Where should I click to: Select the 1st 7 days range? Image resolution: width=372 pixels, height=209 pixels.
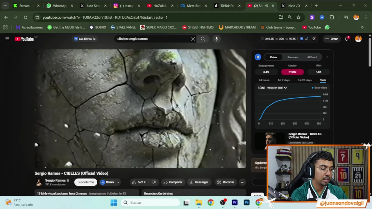pos(284,80)
